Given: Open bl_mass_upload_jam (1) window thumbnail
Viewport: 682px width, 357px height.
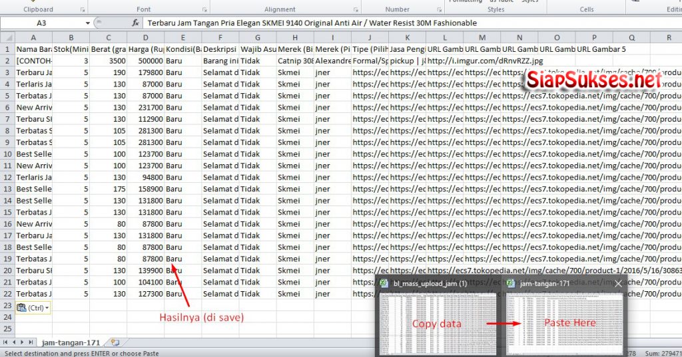Looking at the screenshot, I should pyautogui.click(x=438, y=324).
